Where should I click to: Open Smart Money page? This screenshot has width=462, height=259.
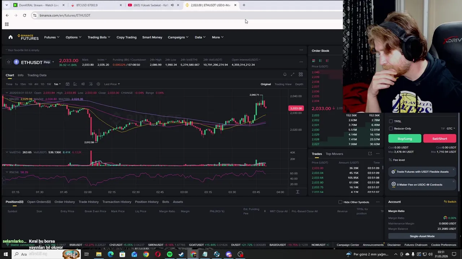(152, 37)
